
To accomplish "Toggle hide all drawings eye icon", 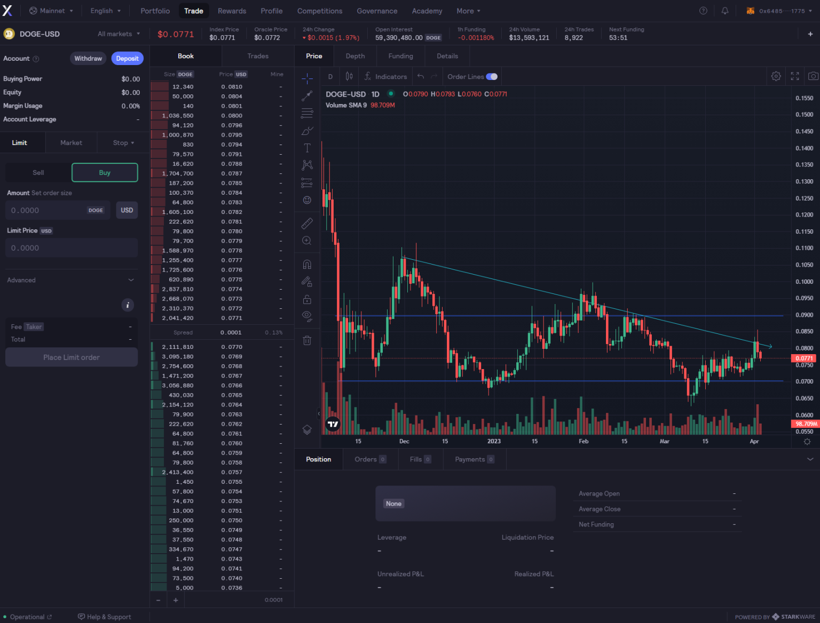I will click(307, 316).
